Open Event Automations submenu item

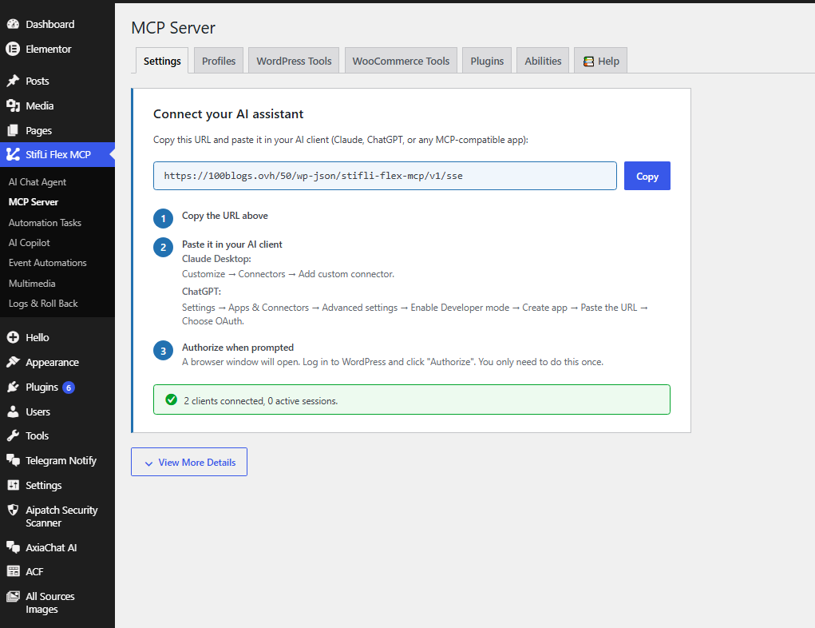pos(47,263)
